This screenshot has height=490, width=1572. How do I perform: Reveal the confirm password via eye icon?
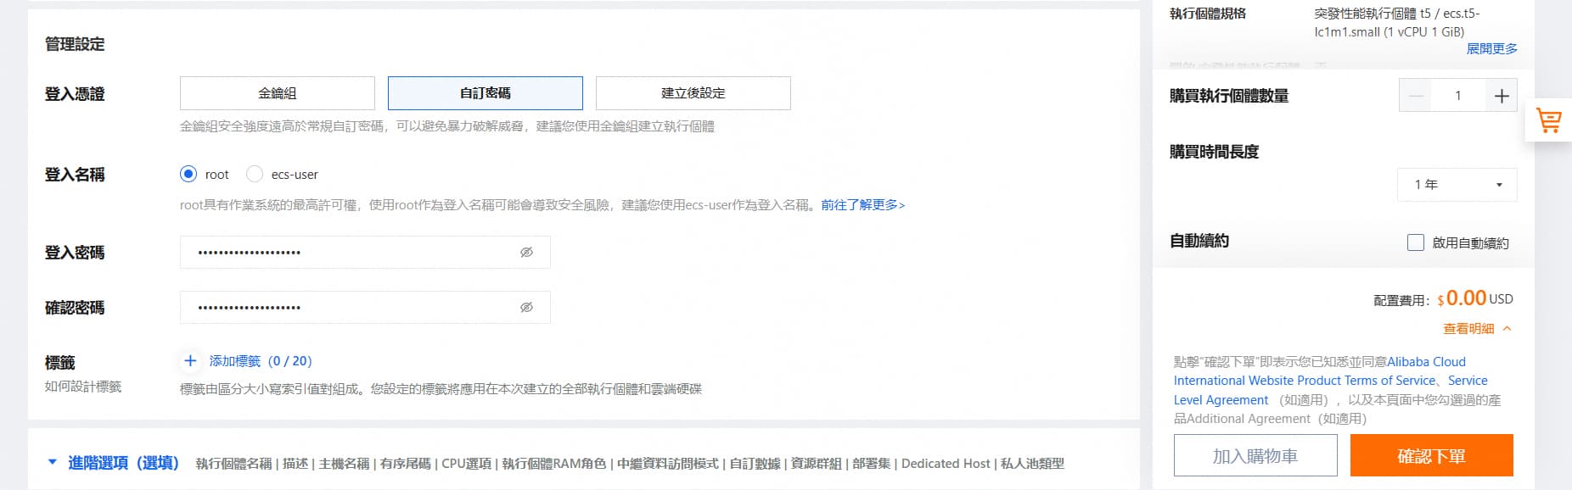(x=526, y=308)
